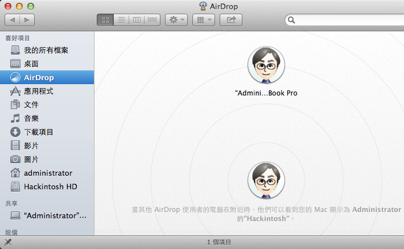Click the shared computer monitor icon

point(15,215)
